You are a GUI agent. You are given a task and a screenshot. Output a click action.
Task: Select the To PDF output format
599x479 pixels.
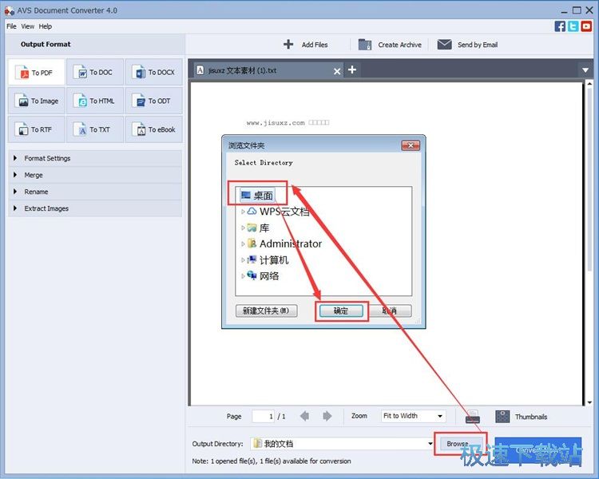(x=37, y=72)
